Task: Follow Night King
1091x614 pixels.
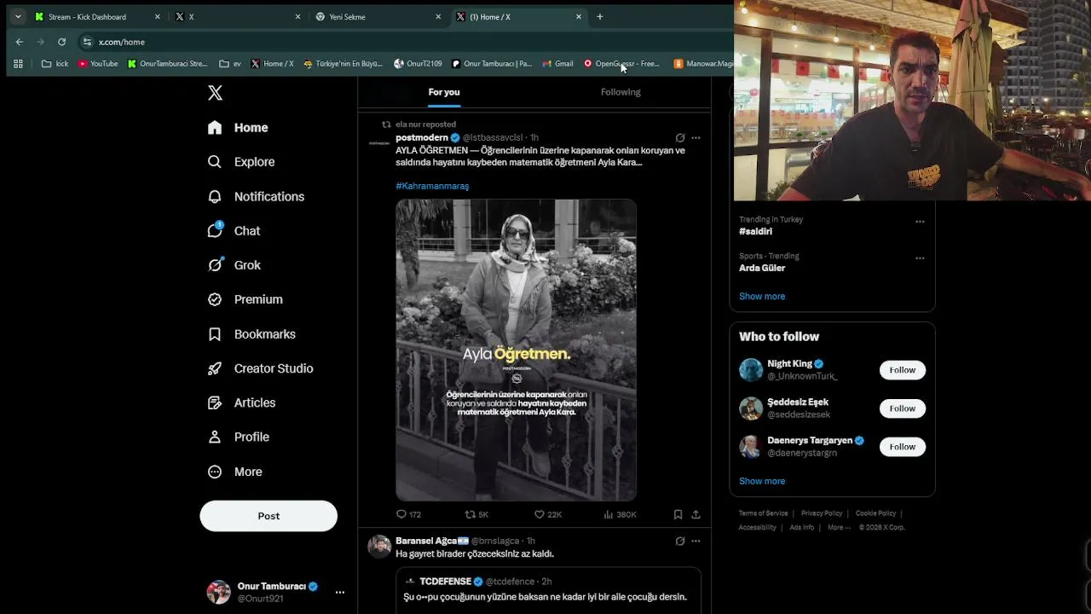Action: (902, 370)
